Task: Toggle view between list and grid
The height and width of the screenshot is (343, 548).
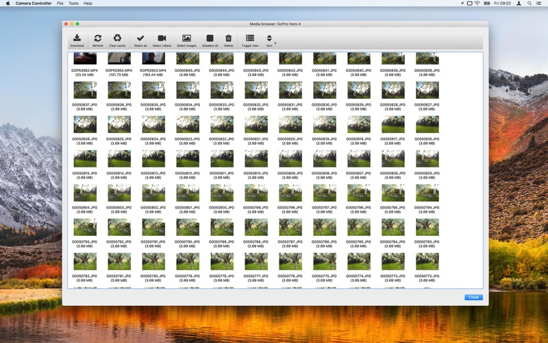Action: point(250,38)
